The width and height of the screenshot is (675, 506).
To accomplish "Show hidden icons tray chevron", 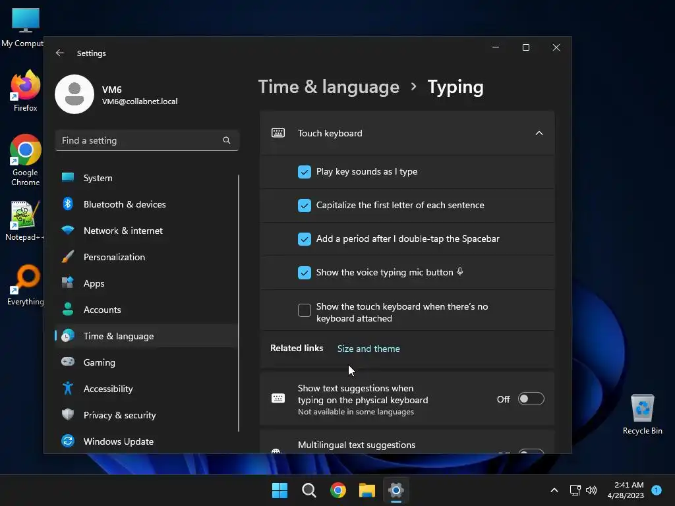I will [554, 490].
